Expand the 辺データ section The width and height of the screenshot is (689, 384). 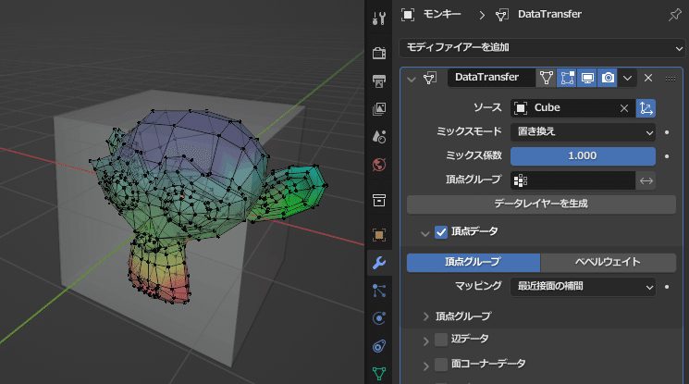pyautogui.click(x=425, y=341)
